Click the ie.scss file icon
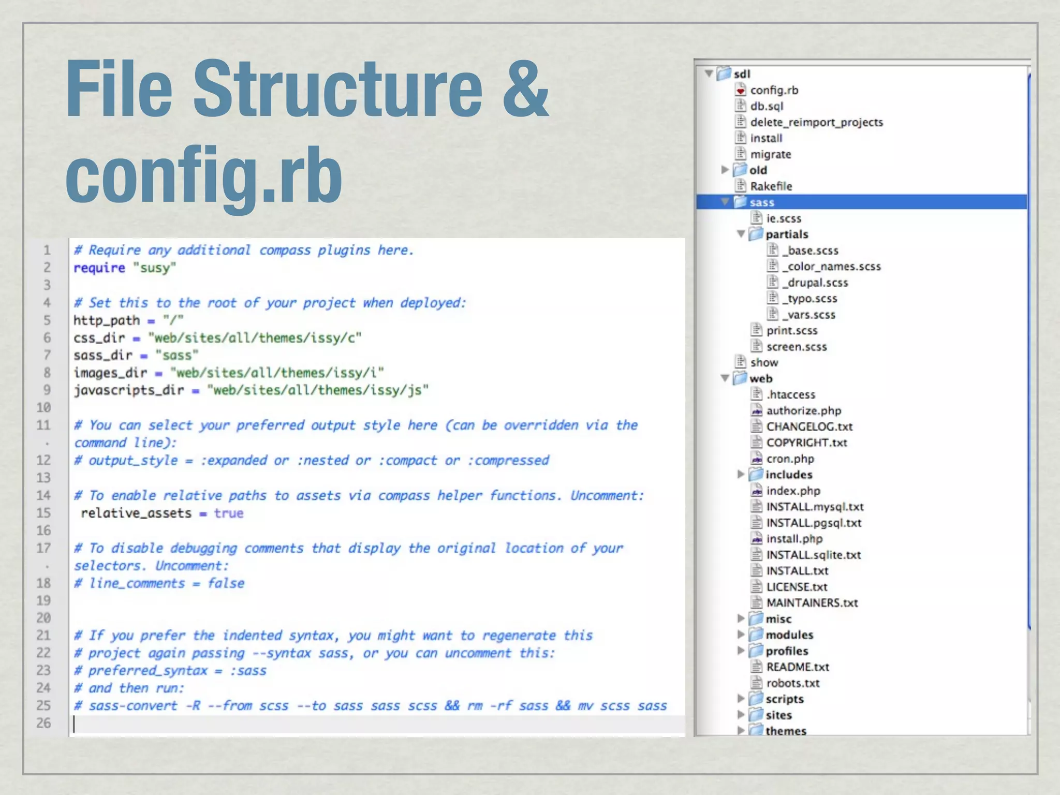 click(x=757, y=218)
